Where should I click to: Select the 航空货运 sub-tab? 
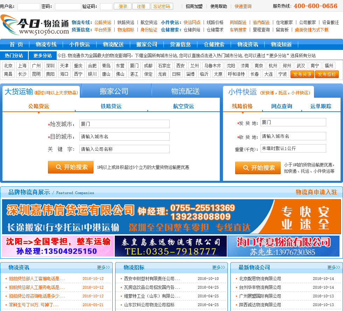click(183, 106)
